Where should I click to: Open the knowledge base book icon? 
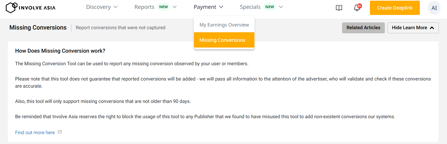point(339,8)
